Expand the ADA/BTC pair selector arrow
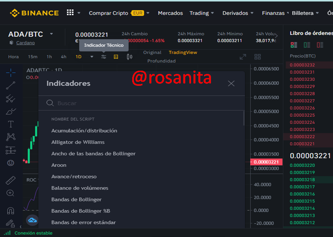The height and width of the screenshot is (237, 333). 51,34
